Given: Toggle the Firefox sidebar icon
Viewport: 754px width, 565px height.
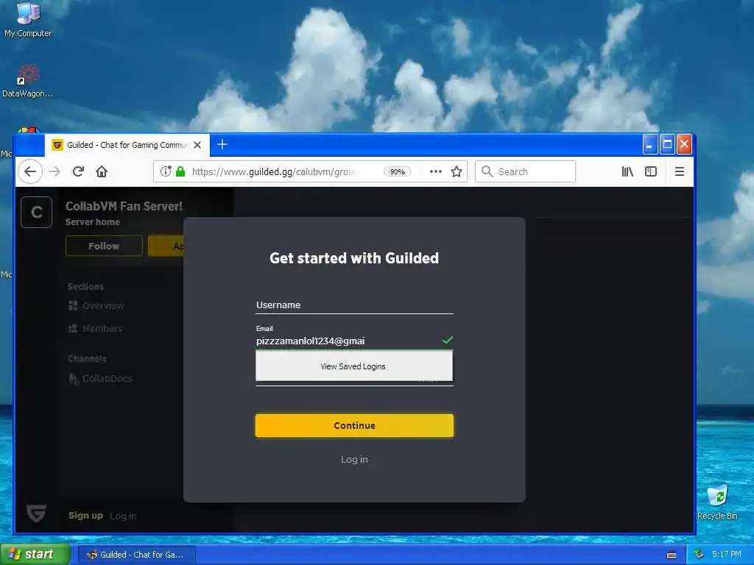Looking at the screenshot, I should coord(651,171).
